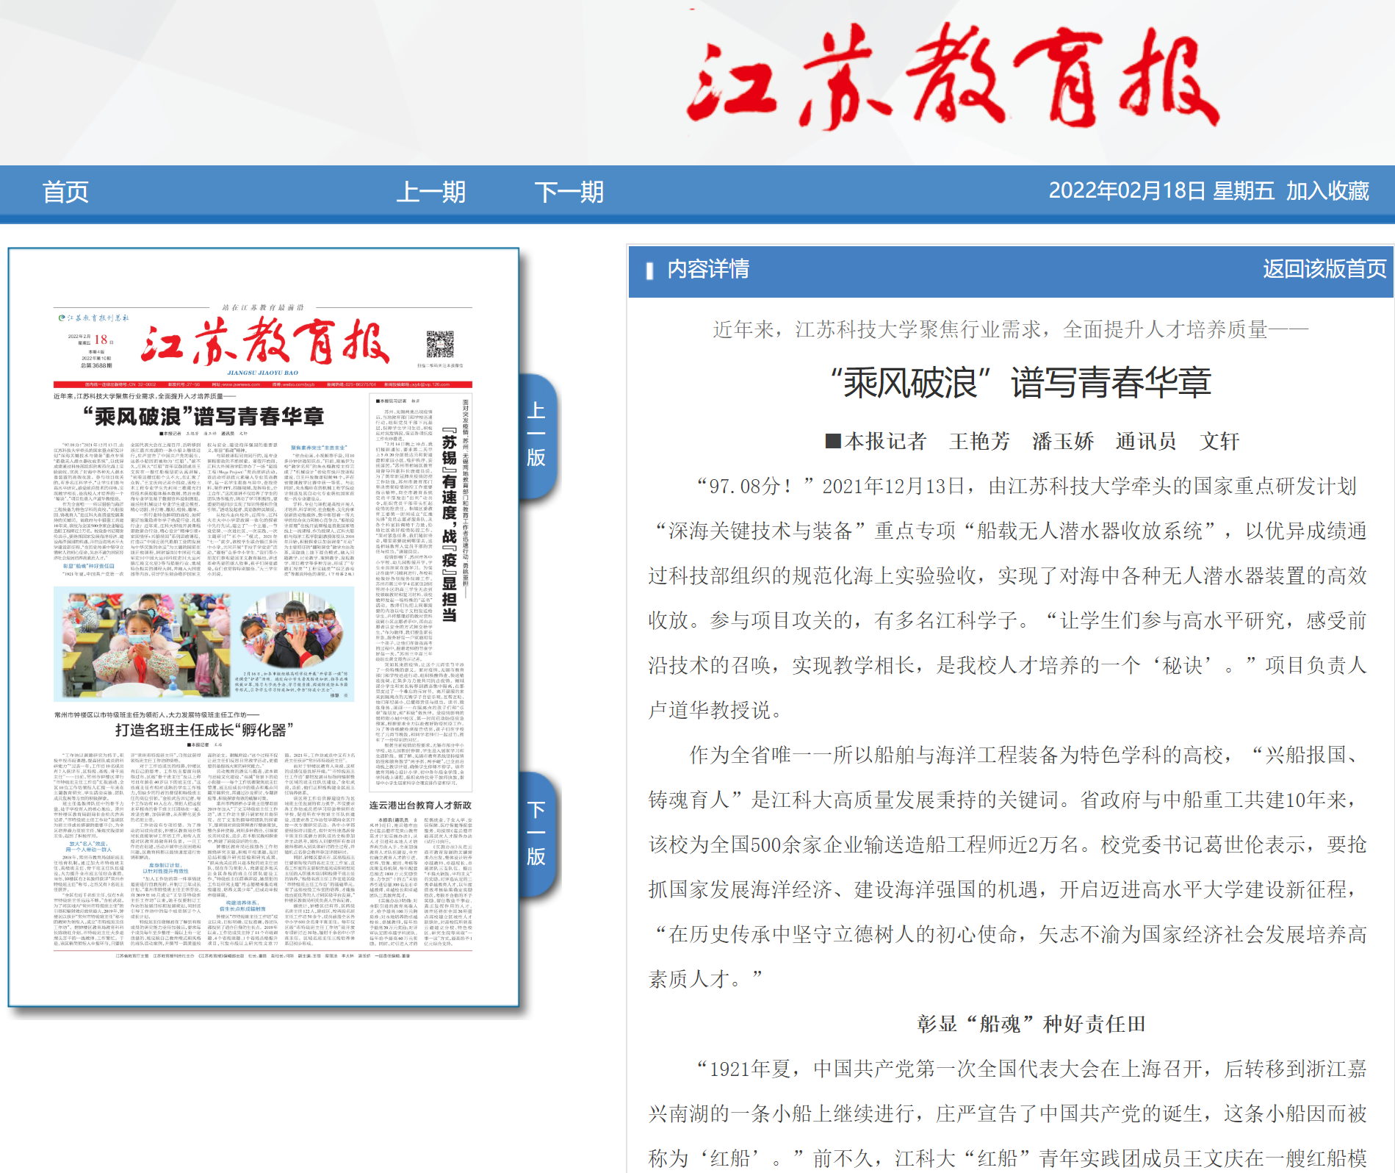Open the 打造名班主任成长“孵化器” article in preview
The image size is (1395, 1173).
coord(204,730)
